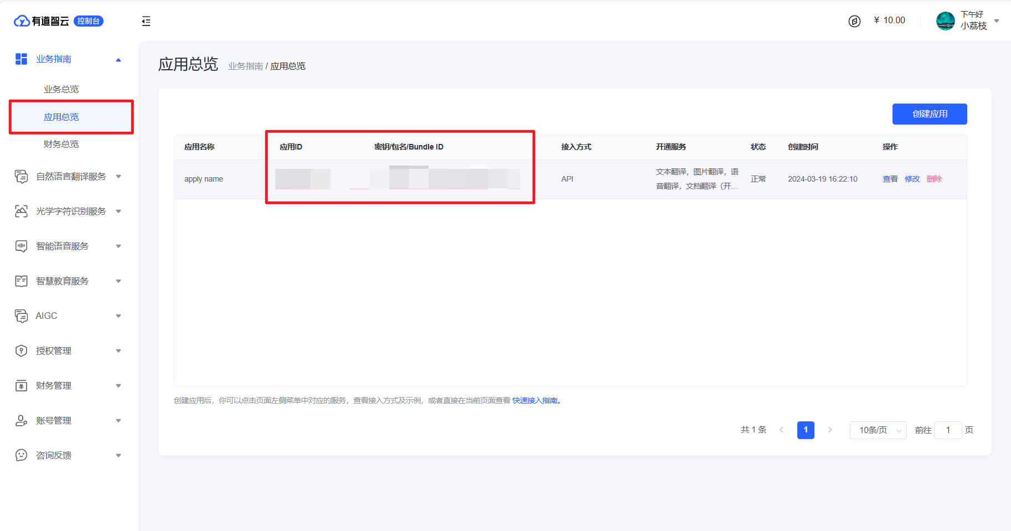
Task: Click the 咨询反馈 chat icon
Action: [x=21, y=456]
